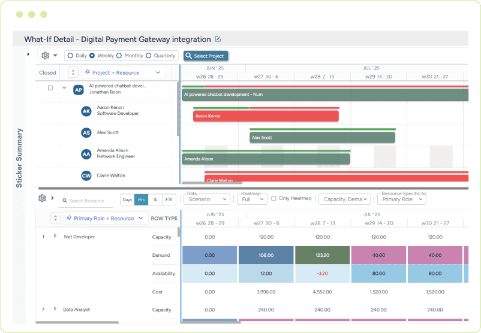Open the Heatmap Full dropdown
481x333 pixels.
(x=251, y=199)
